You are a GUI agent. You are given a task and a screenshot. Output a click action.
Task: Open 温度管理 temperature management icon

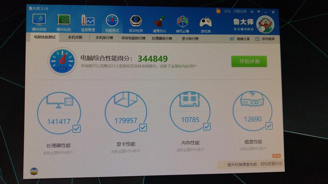pyautogui.click(x=88, y=22)
